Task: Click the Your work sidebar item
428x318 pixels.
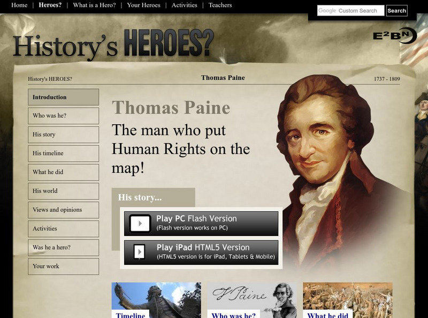Action: (x=63, y=267)
